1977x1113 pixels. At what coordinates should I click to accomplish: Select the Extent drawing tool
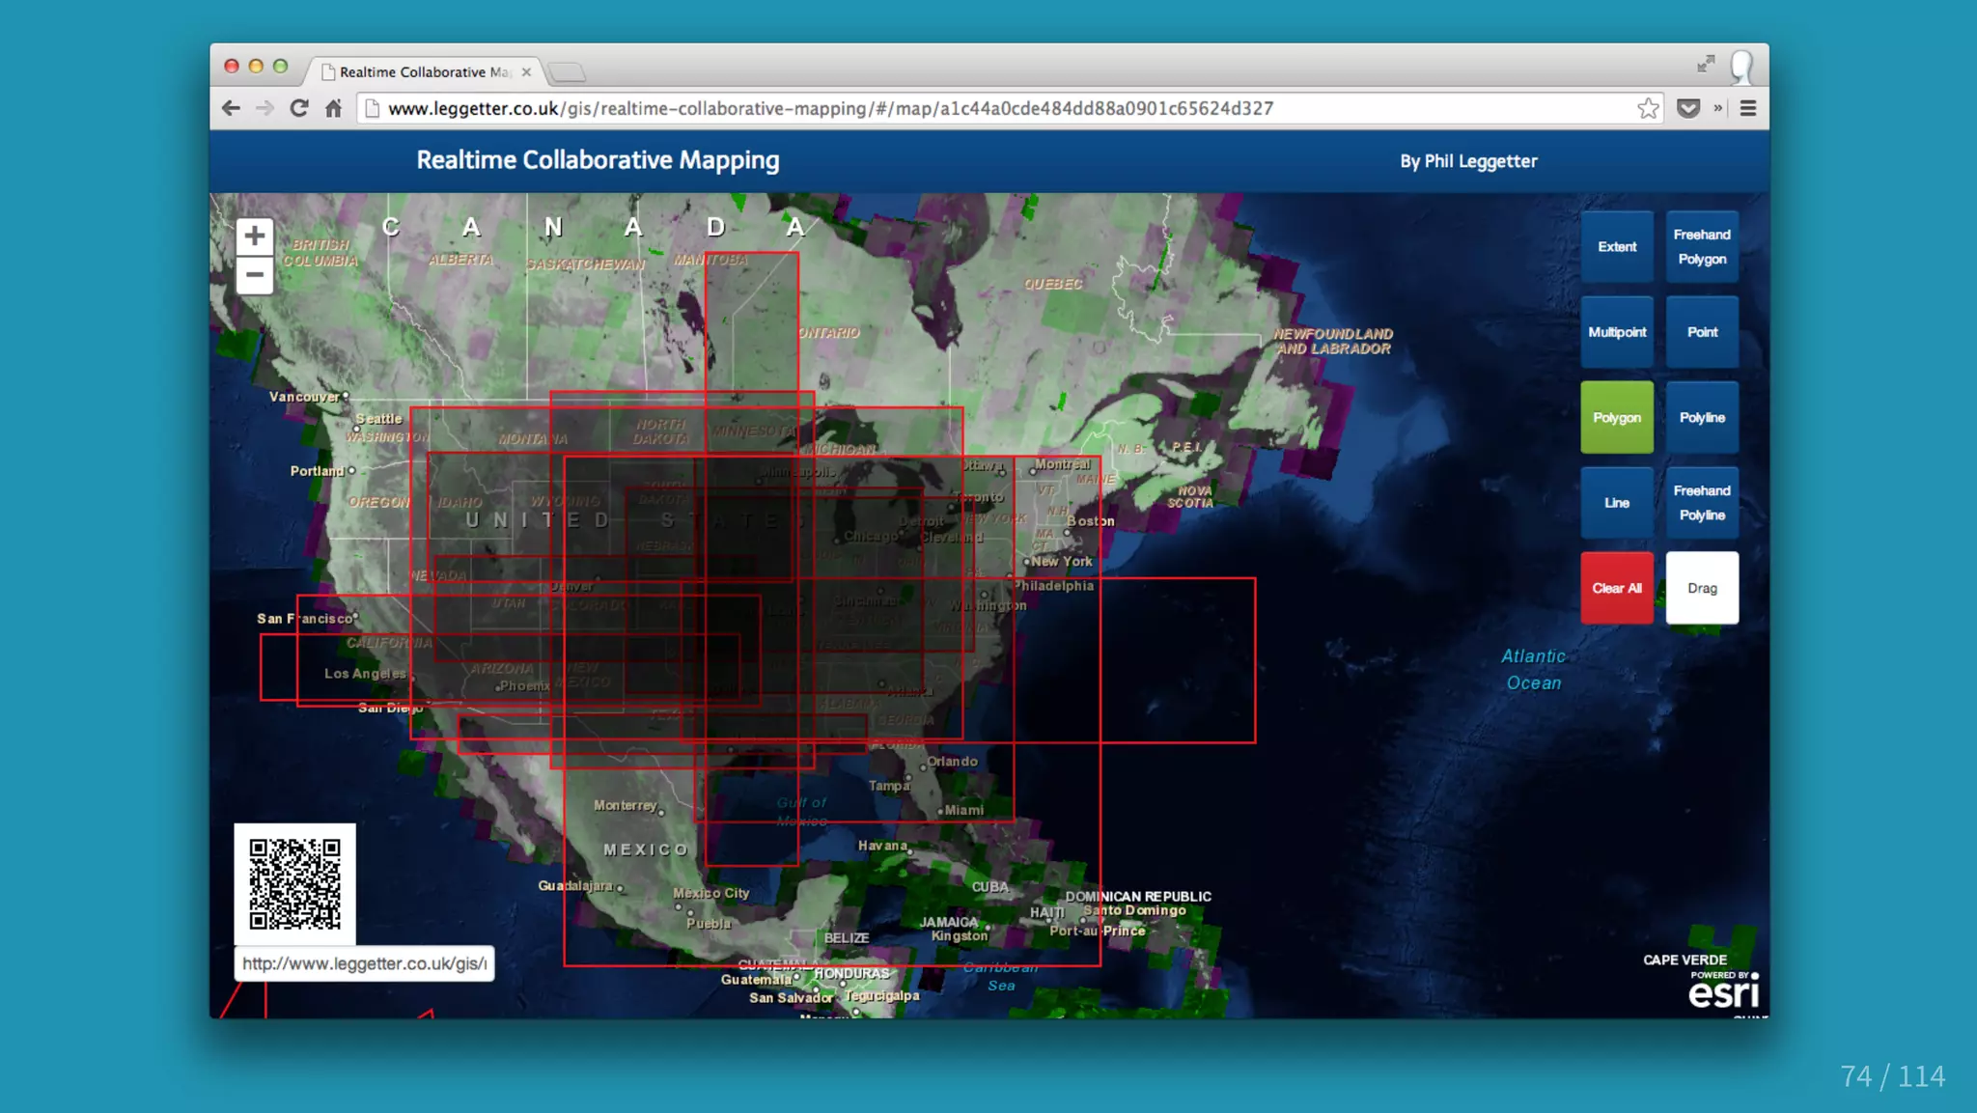[x=1616, y=247]
